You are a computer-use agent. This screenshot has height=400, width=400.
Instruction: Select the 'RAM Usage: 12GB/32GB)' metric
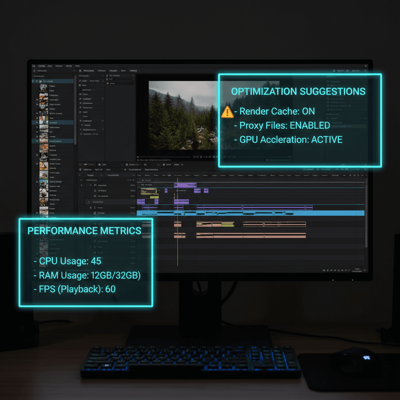tap(87, 275)
